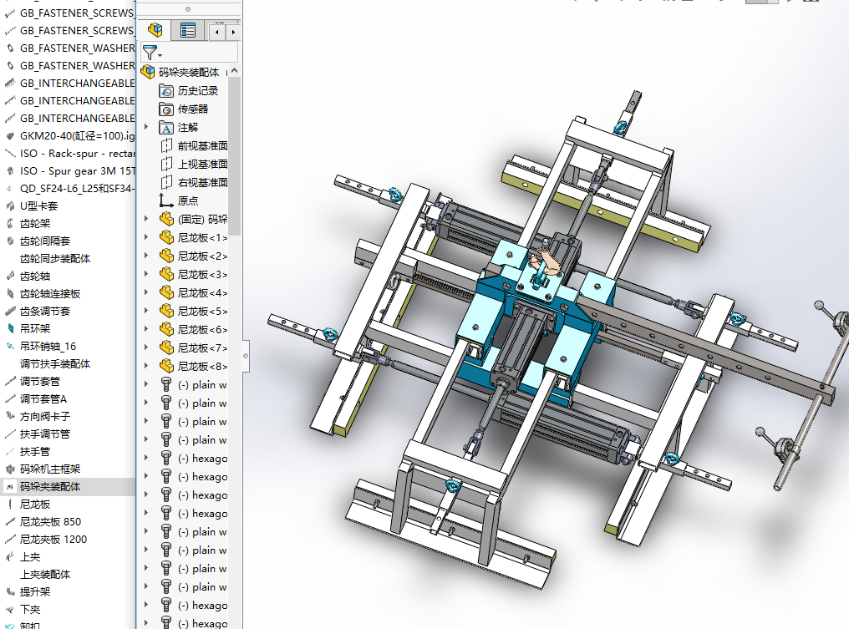Click the first hexagon fastener icon

click(166, 459)
